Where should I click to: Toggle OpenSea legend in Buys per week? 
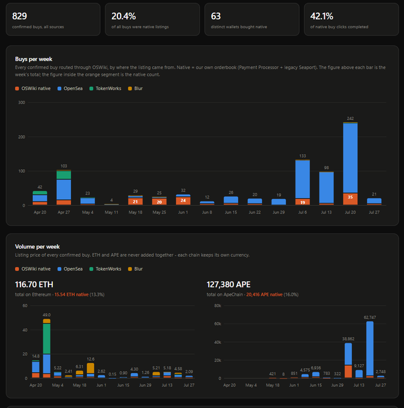click(70, 88)
